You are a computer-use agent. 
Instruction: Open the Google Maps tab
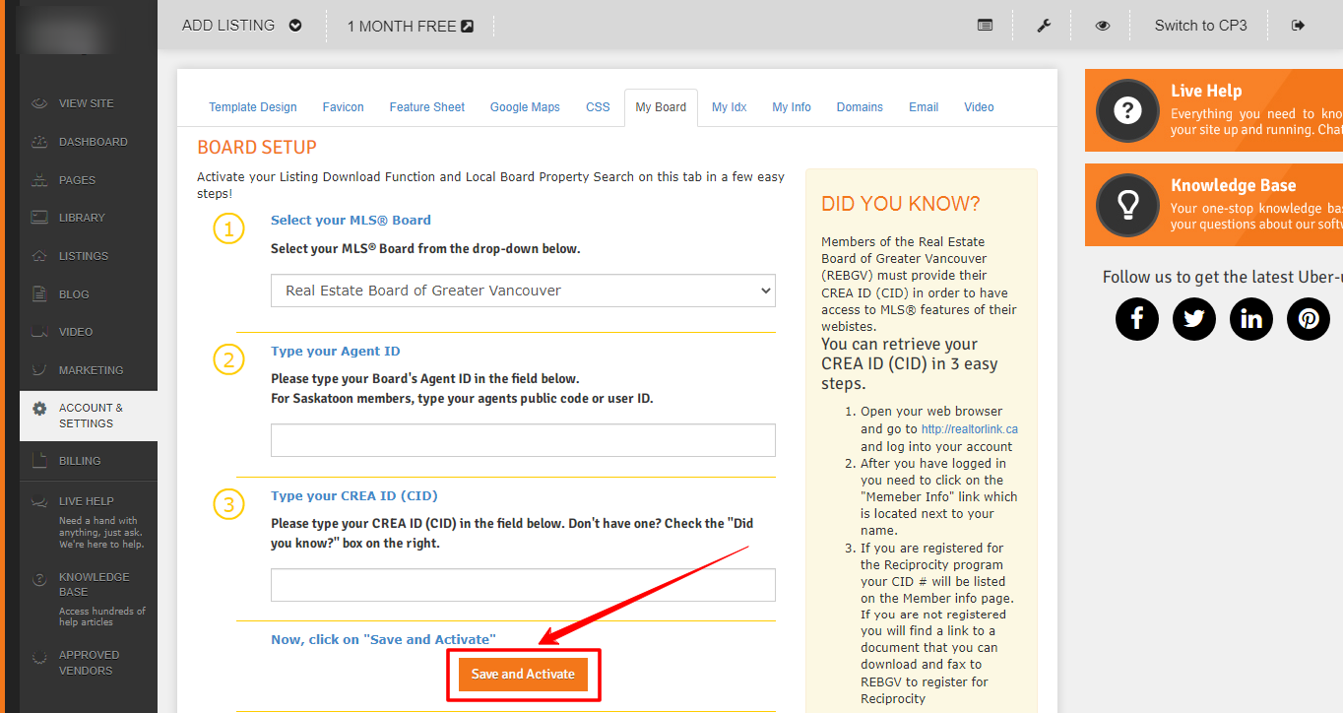tap(525, 107)
